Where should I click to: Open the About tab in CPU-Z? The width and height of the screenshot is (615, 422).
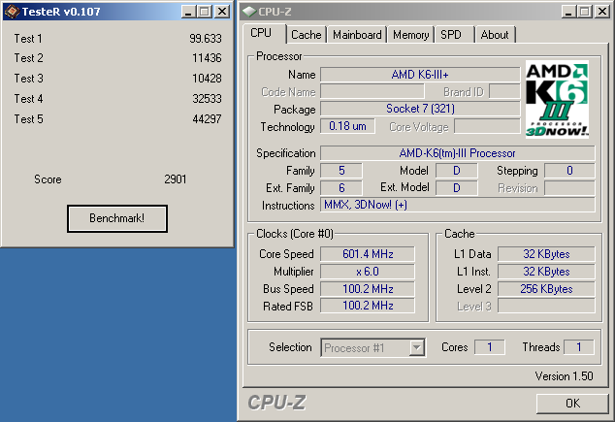pyautogui.click(x=495, y=35)
